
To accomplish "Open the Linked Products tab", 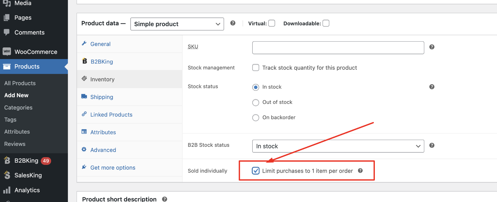I will coord(130,115).
